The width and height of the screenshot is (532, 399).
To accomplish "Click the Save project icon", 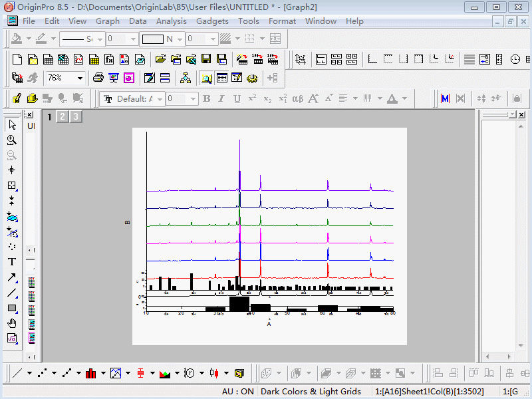I will [206, 59].
